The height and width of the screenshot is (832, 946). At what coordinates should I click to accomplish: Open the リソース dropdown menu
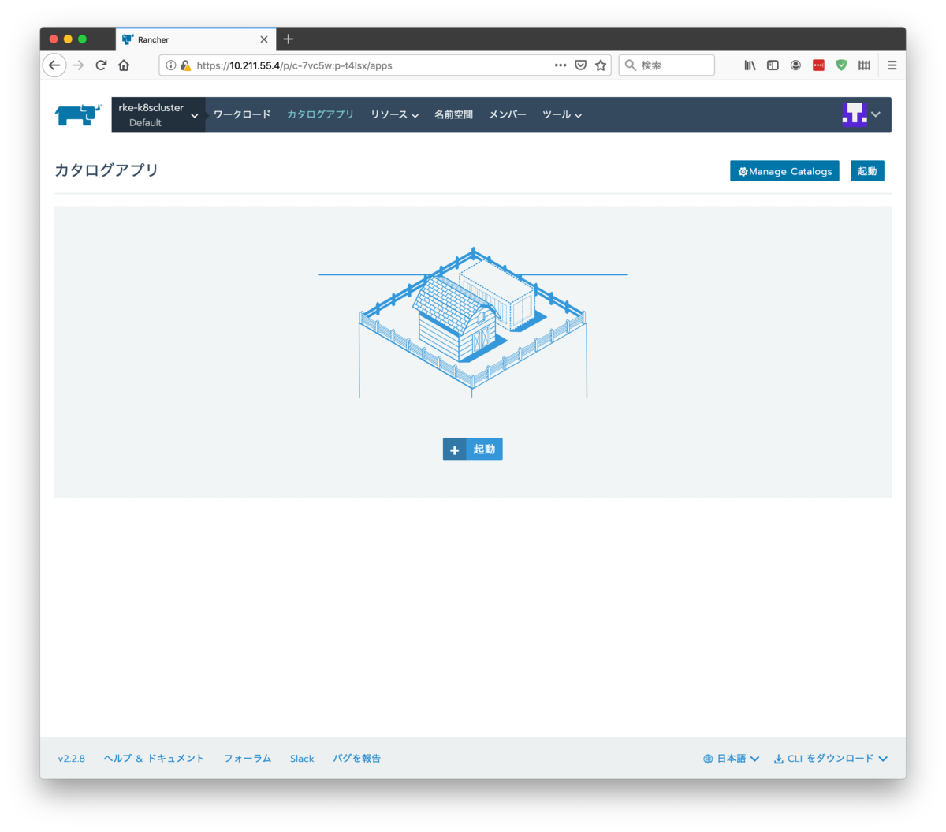coord(393,114)
